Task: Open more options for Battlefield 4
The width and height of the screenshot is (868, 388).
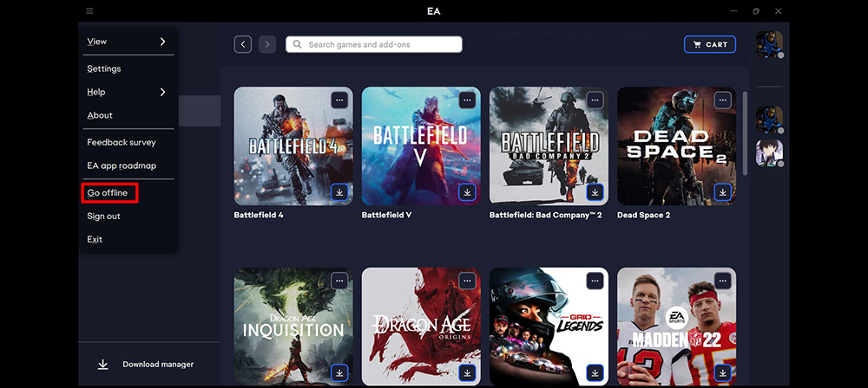Action: coord(340,100)
